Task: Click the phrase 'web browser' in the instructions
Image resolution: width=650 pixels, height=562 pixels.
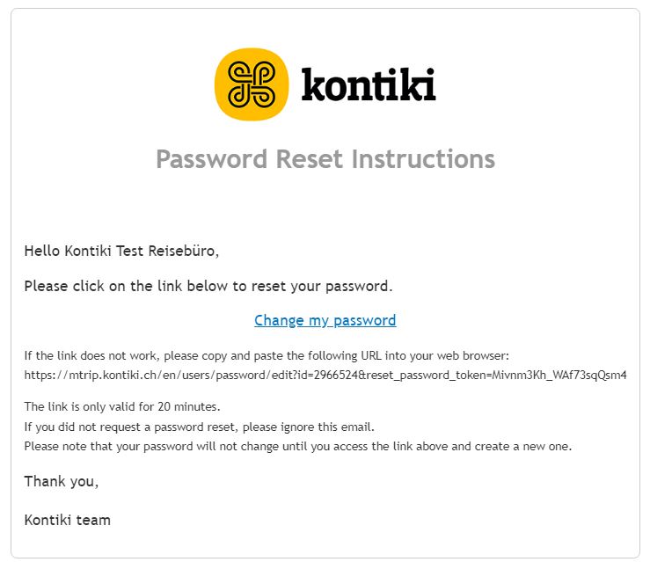Action: tap(469, 355)
